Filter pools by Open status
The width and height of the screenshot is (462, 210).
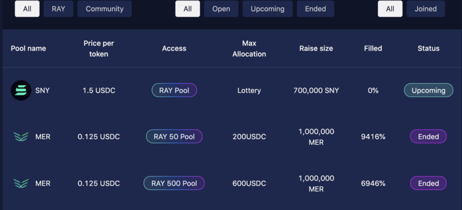[221, 9]
